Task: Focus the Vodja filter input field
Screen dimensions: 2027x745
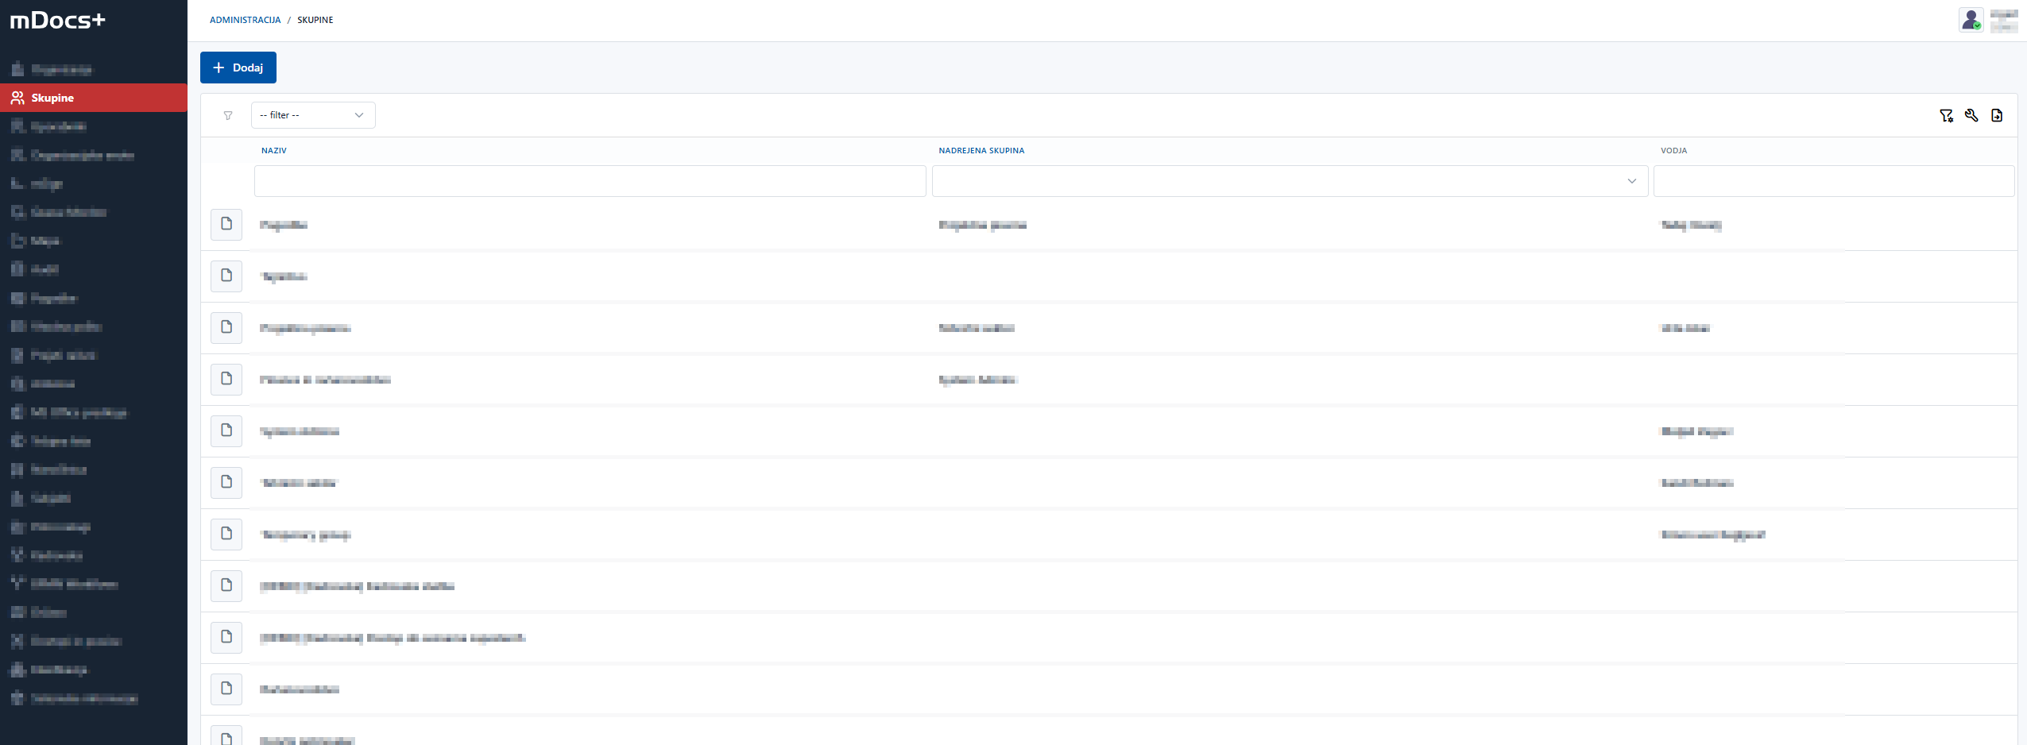Action: click(1833, 181)
